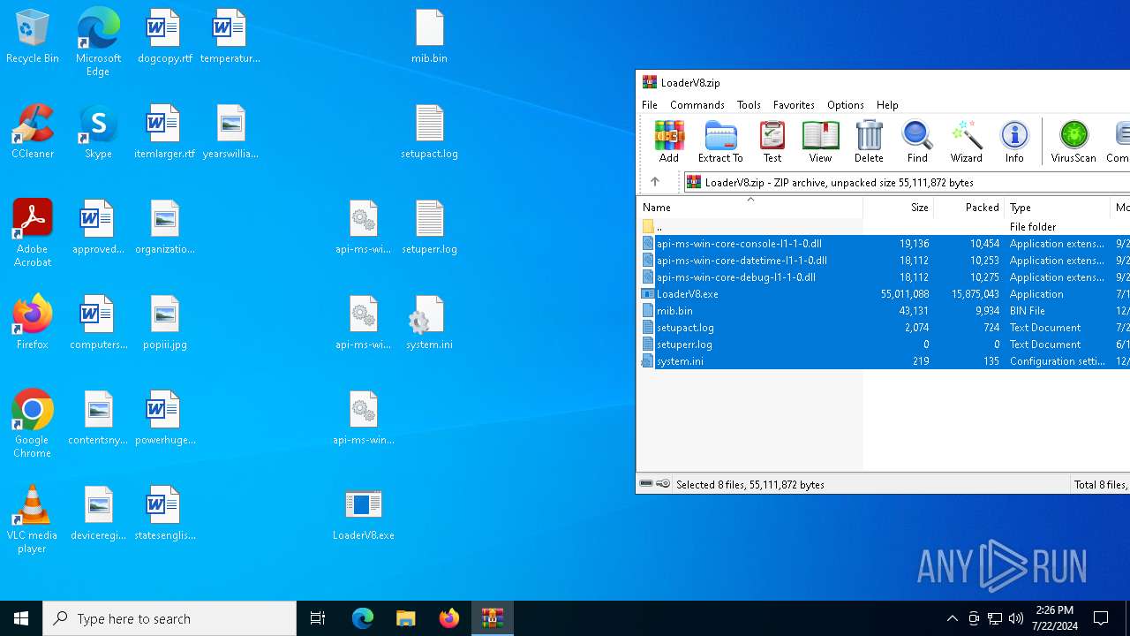
Task: Open the Options menu
Action: point(845,104)
